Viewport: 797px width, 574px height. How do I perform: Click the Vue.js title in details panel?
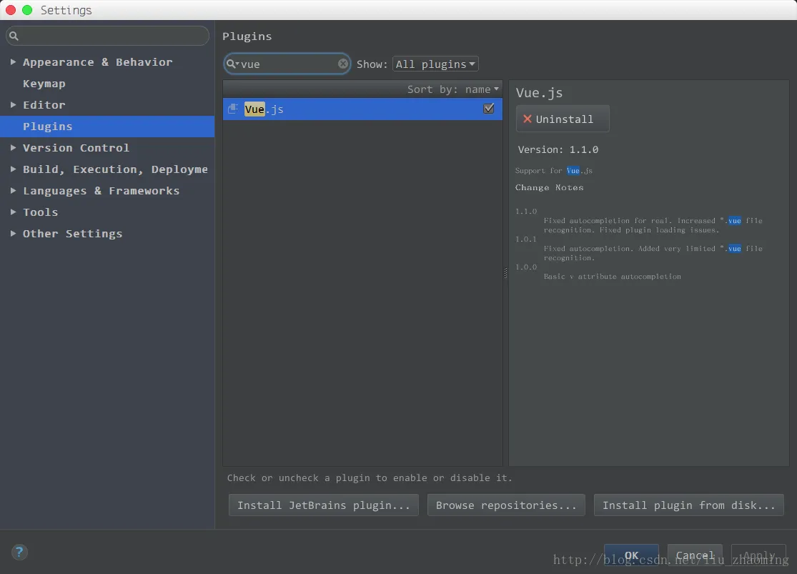coord(539,92)
